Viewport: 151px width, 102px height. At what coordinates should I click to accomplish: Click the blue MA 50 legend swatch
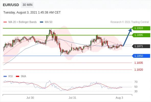click(41, 22)
